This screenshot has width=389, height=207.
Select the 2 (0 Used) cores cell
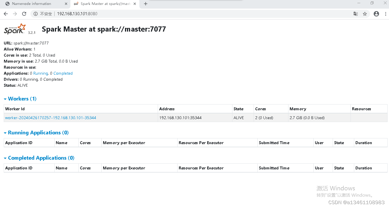point(271,118)
